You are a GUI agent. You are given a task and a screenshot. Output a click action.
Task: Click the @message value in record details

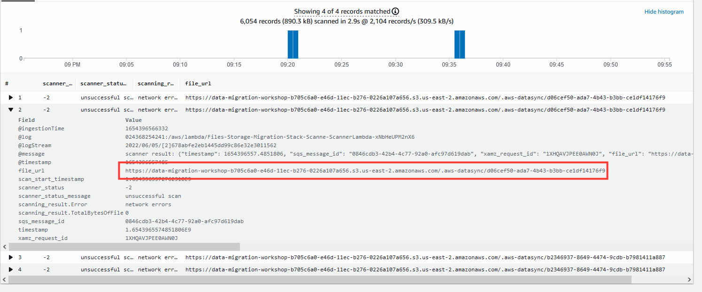click(409, 154)
